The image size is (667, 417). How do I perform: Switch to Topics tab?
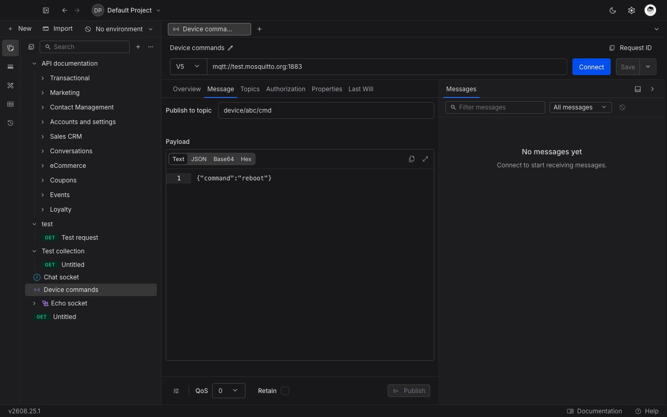(250, 89)
